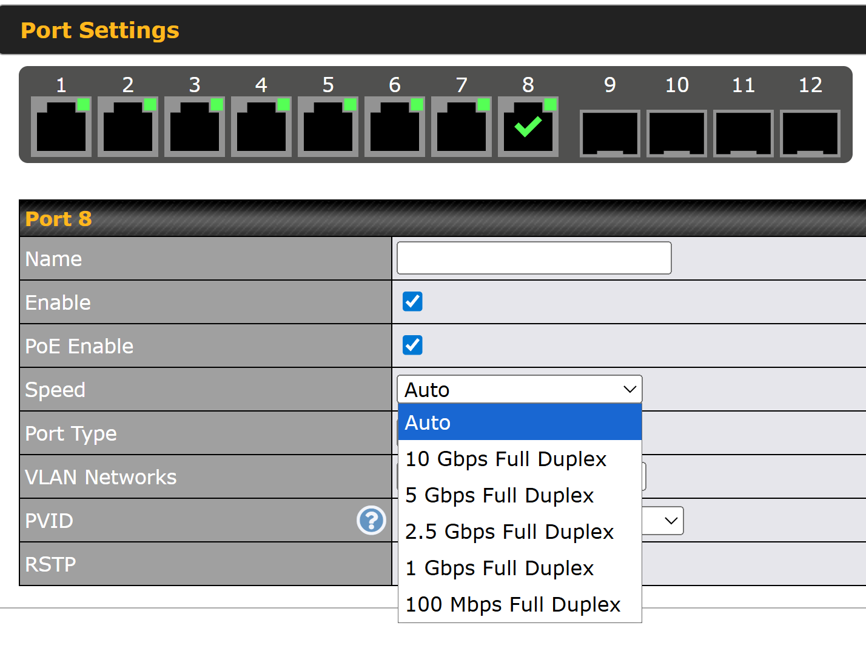Screen dimensions: 866x654
Task: Click the port 5 RJ45 icon
Action: tap(328, 127)
